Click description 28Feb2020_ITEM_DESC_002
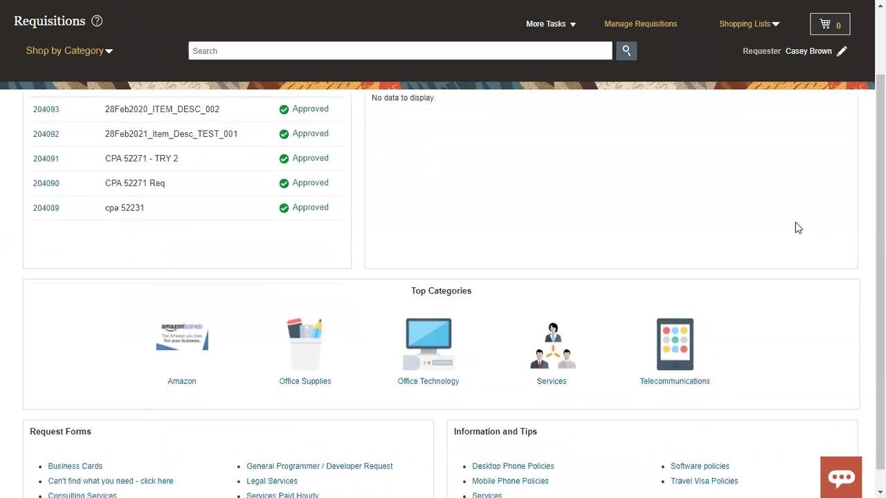This screenshot has width=886, height=498. click(x=162, y=109)
